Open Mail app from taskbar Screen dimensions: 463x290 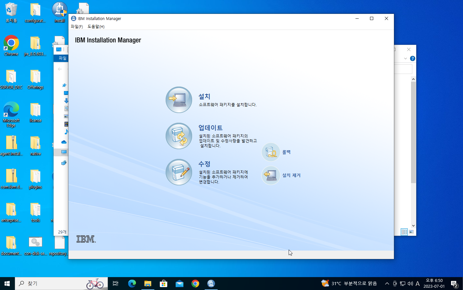click(x=179, y=284)
